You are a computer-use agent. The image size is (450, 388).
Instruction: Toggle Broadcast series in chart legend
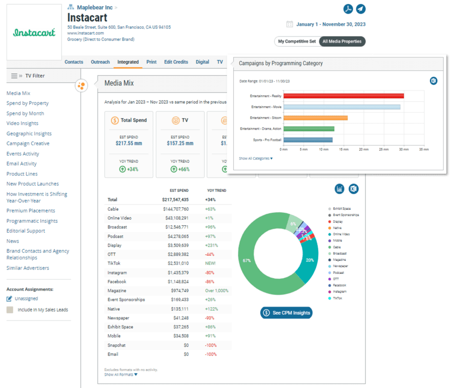(337, 253)
